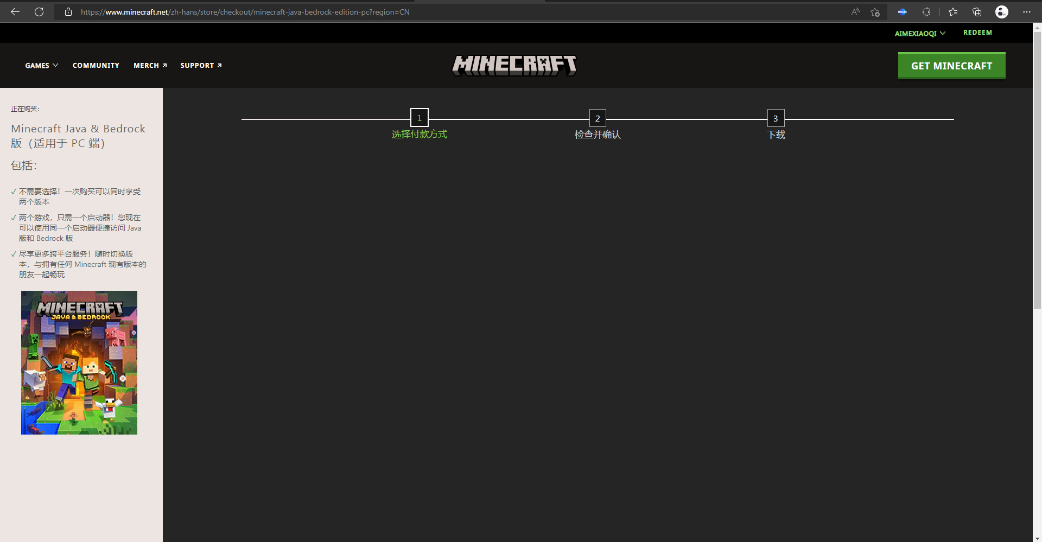
Task: Click the 选择付款方式 step label
Action: (x=420, y=135)
